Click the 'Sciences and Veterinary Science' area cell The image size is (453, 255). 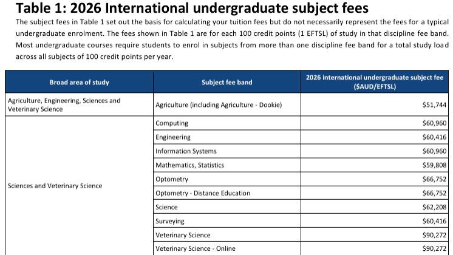(55, 186)
